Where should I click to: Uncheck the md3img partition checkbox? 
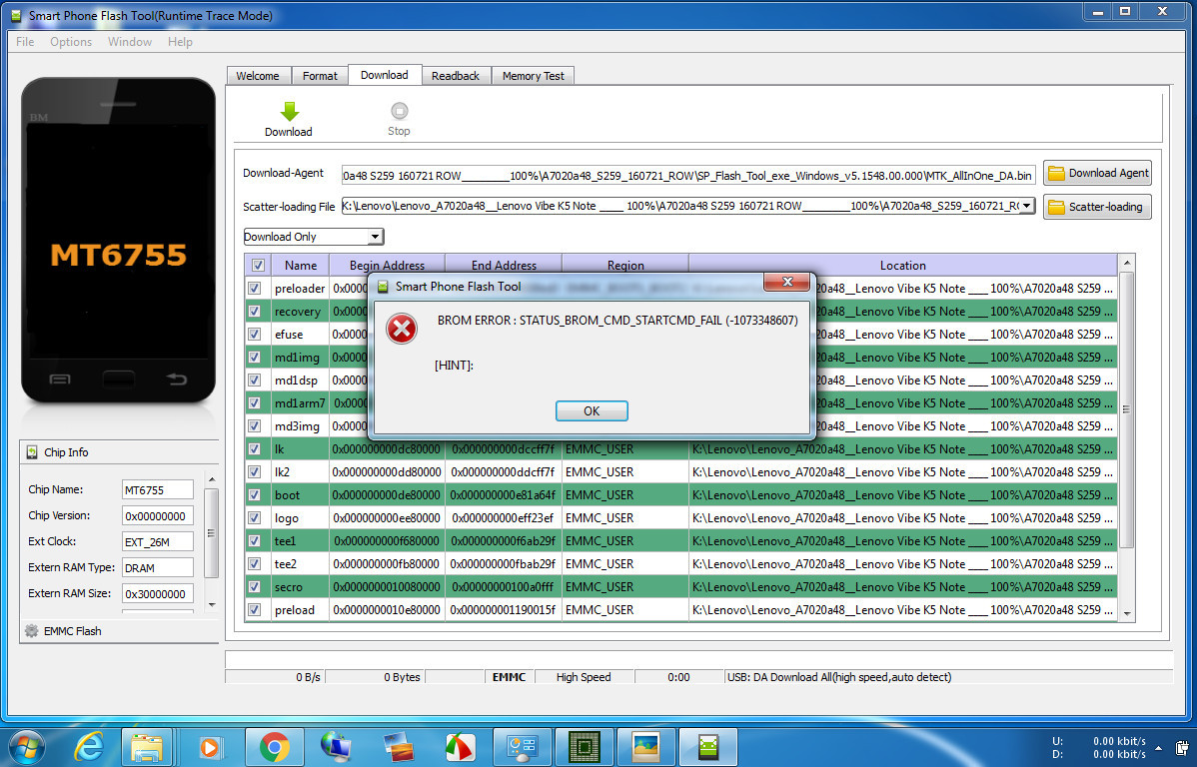point(254,425)
